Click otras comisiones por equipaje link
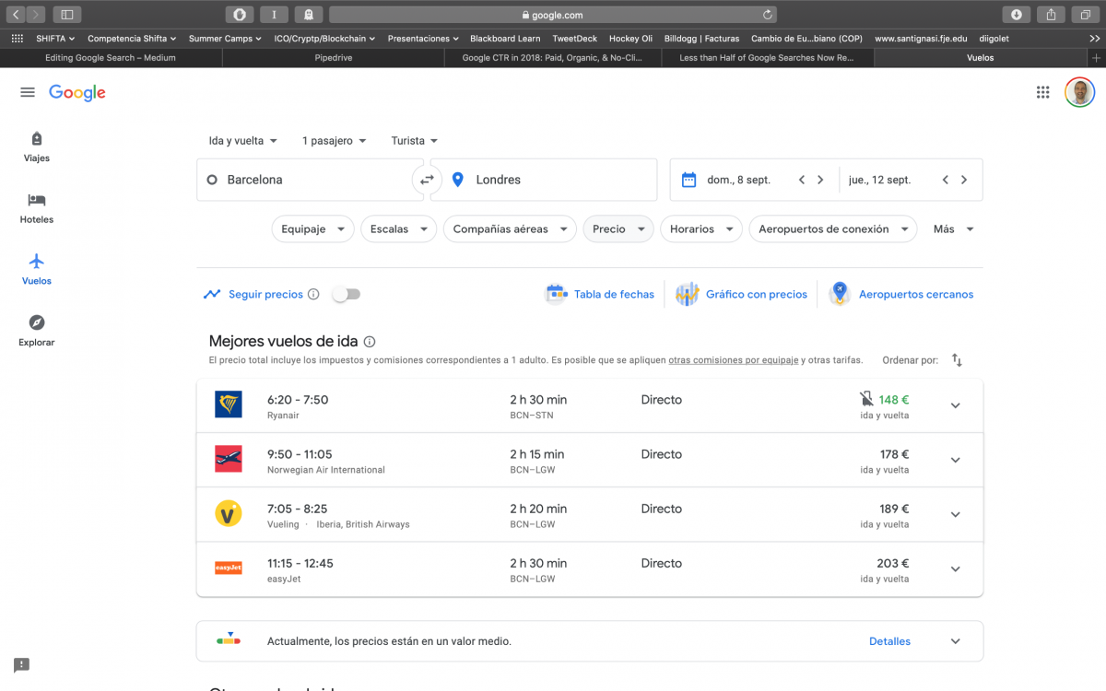Screen dimensions: 1106x691 click(x=734, y=360)
